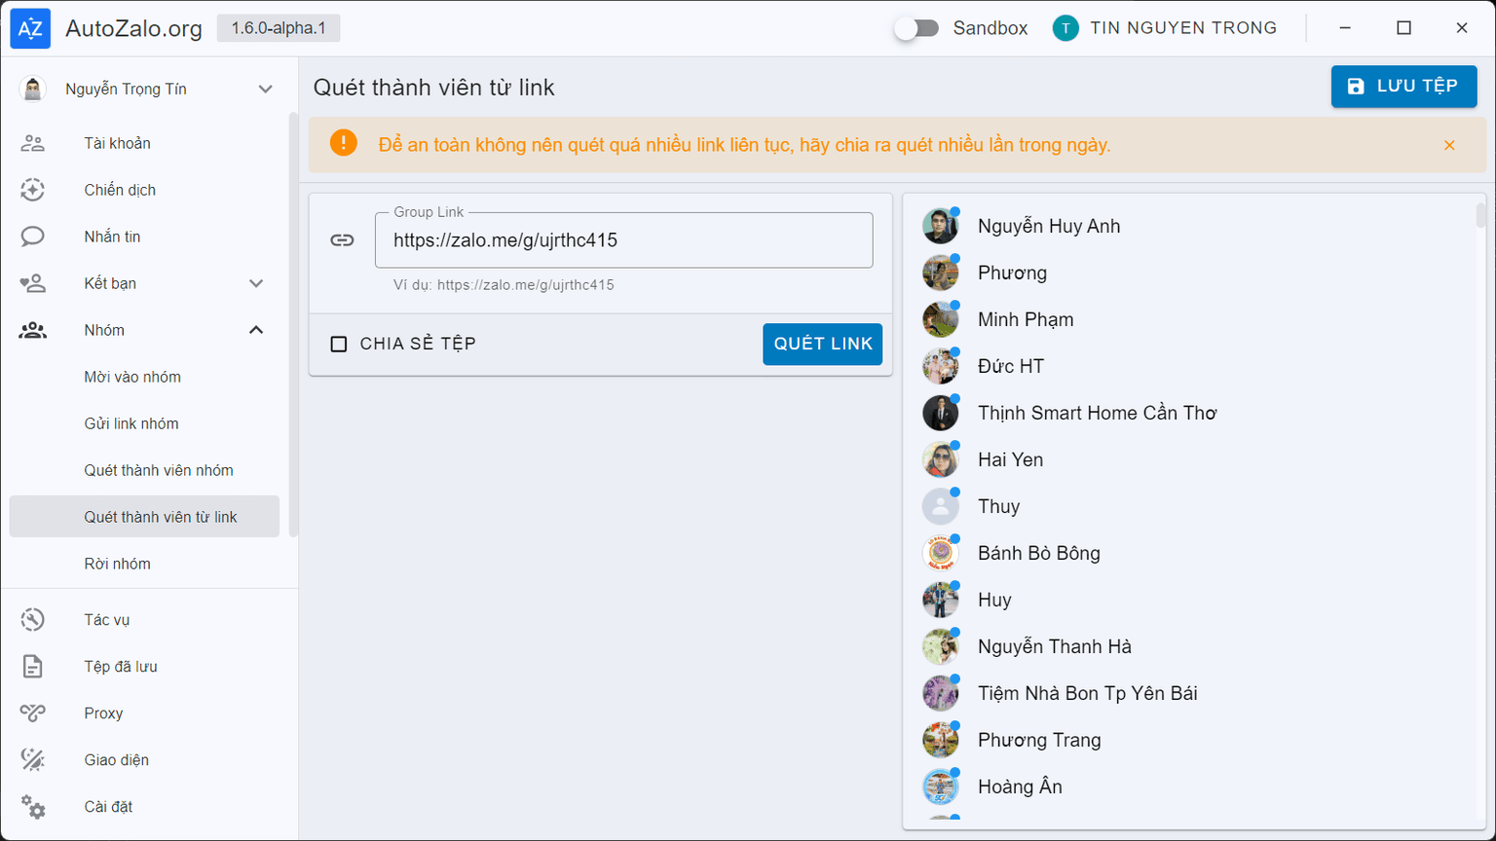Open Tệp đã lưu file icon
Viewport: 1496px width, 841px height.
33,667
